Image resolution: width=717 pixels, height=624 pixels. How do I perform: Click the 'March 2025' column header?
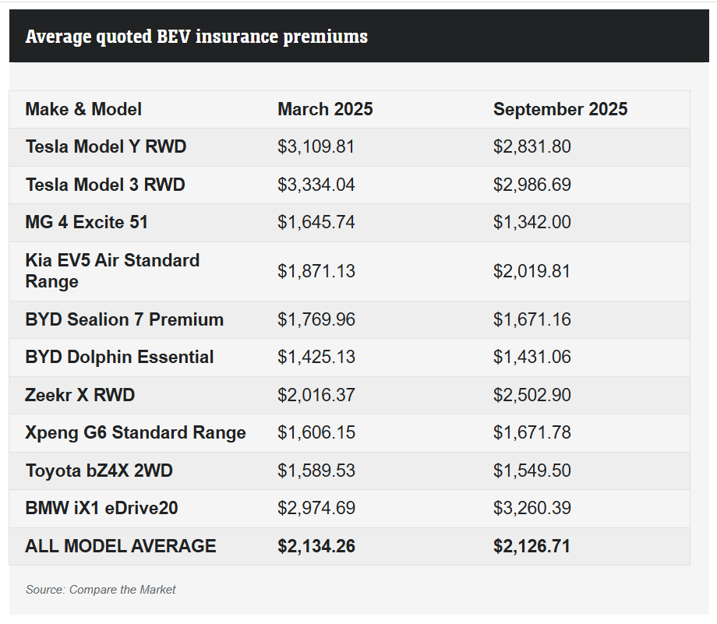[325, 109]
